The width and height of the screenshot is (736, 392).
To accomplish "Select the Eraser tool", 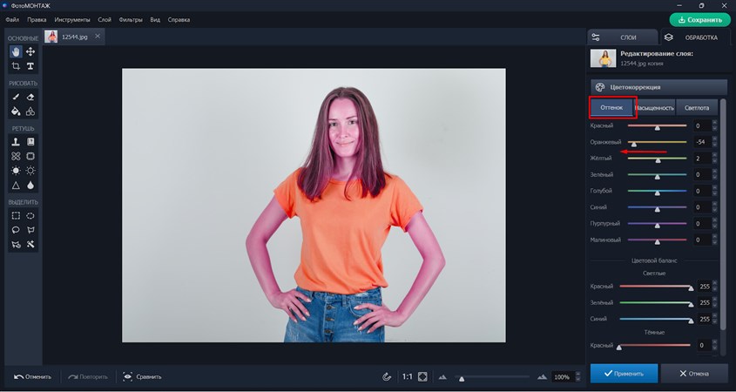I will pyautogui.click(x=30, y=98).
